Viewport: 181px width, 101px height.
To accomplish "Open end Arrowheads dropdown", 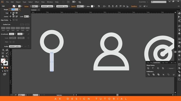I will coord(23,34).
